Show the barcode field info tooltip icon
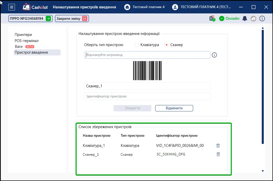This screenshot has width=273, height=181. (214, 55)
